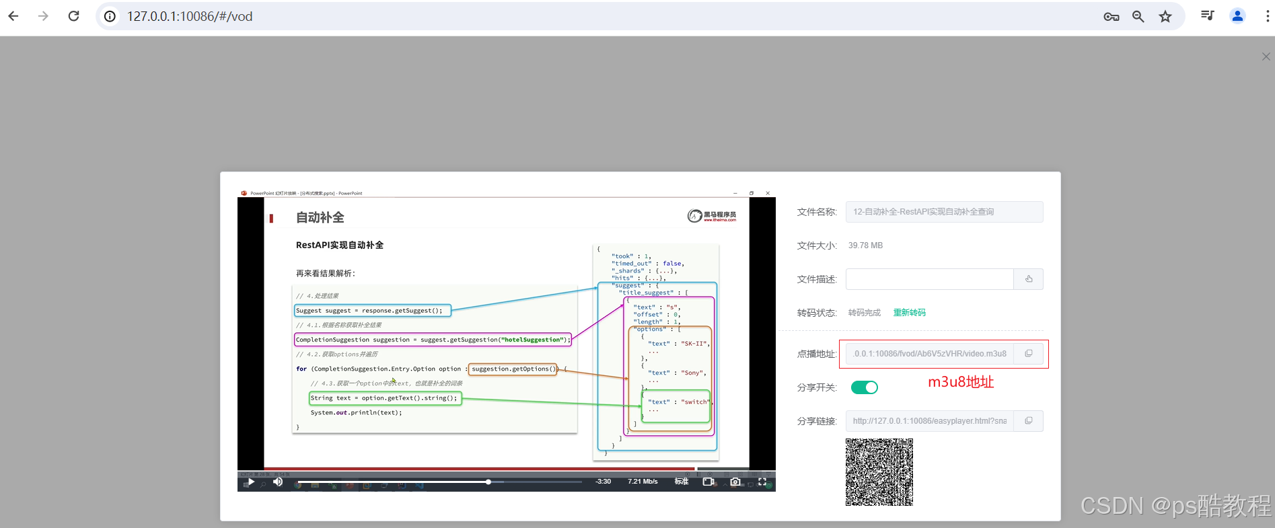Click the 分享链接 URL field

tap(929, 421)
